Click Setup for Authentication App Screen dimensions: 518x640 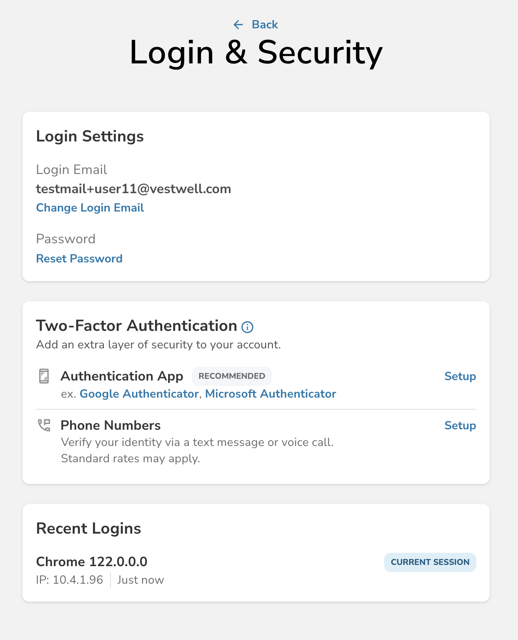pyautogui.click(x=460, y=376)
